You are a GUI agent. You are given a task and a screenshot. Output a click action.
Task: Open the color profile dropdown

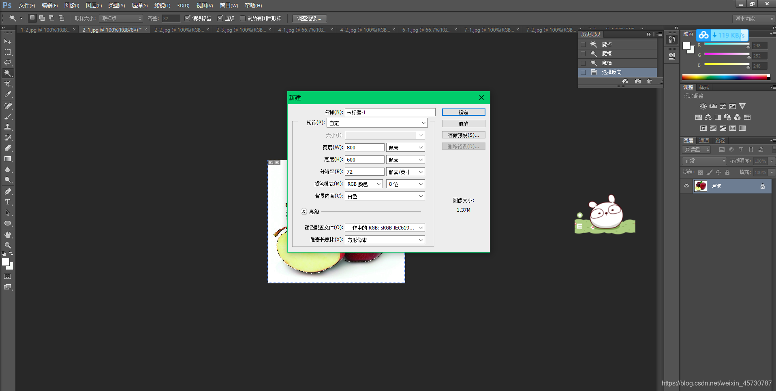pyautogui.click(x=385, y=228)
